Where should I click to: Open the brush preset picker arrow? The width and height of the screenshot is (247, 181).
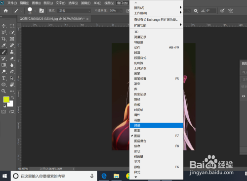point(35,11)
